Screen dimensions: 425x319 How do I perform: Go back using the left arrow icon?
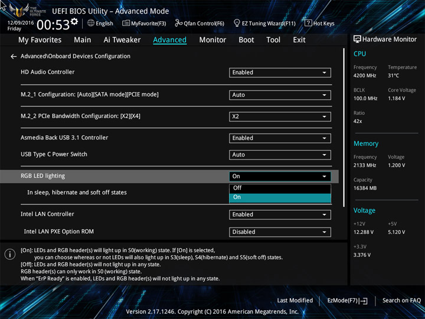point(13,57)
